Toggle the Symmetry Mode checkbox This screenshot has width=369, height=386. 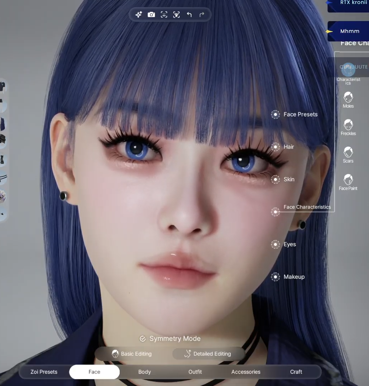point(143,339)
